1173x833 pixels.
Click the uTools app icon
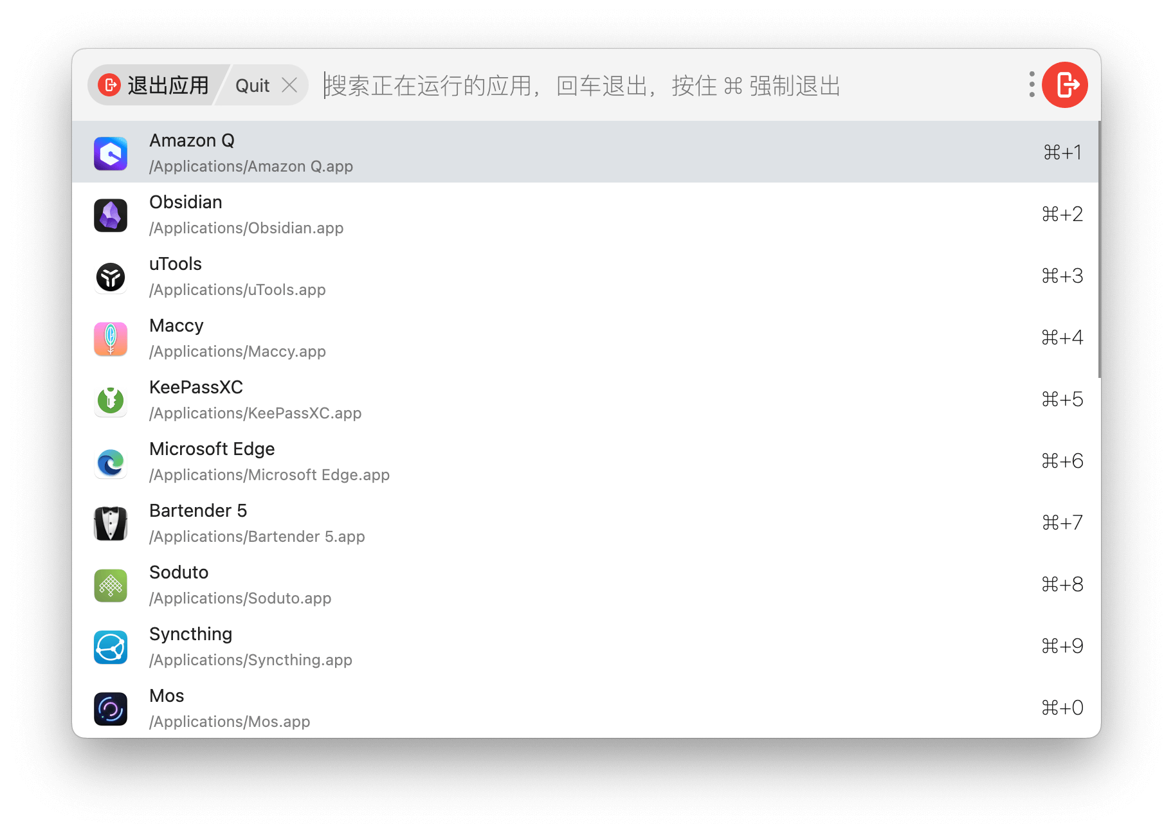[111, 277]
